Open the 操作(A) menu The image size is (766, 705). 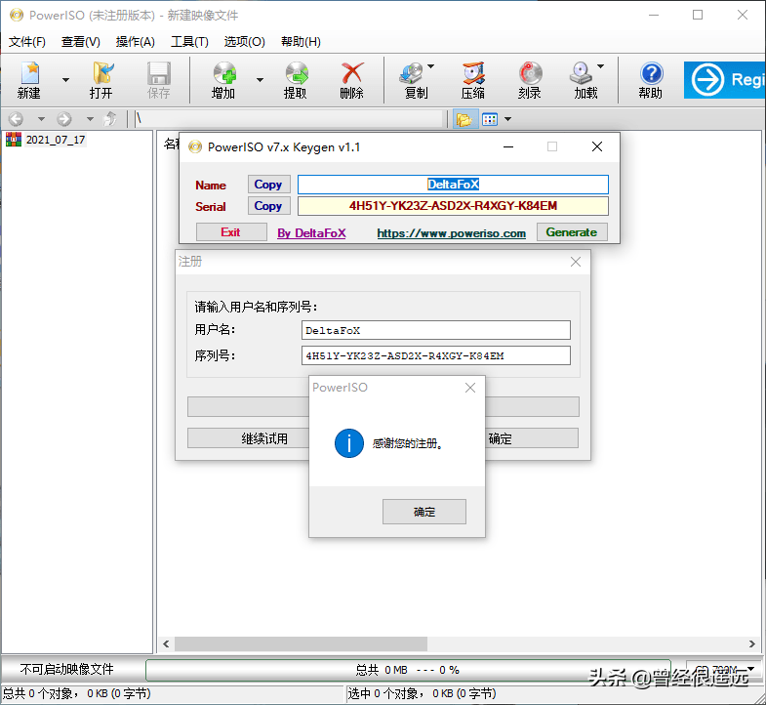[136, 42]
